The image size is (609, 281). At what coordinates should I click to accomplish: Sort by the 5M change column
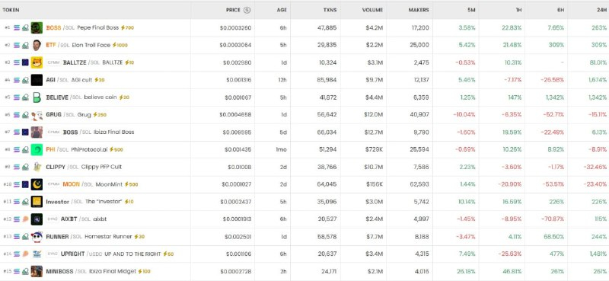[471, 10]
